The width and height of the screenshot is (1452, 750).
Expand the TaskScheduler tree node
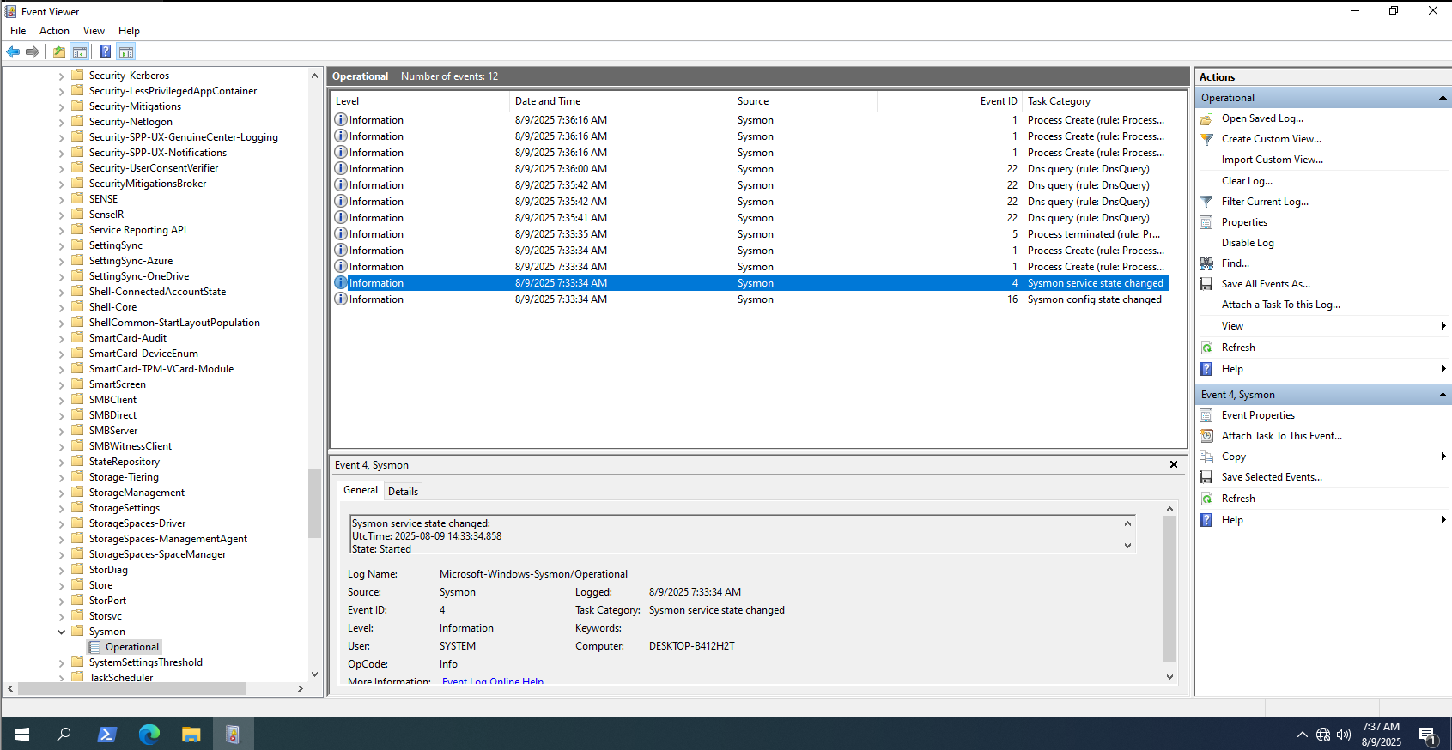[x=62, y=678]
